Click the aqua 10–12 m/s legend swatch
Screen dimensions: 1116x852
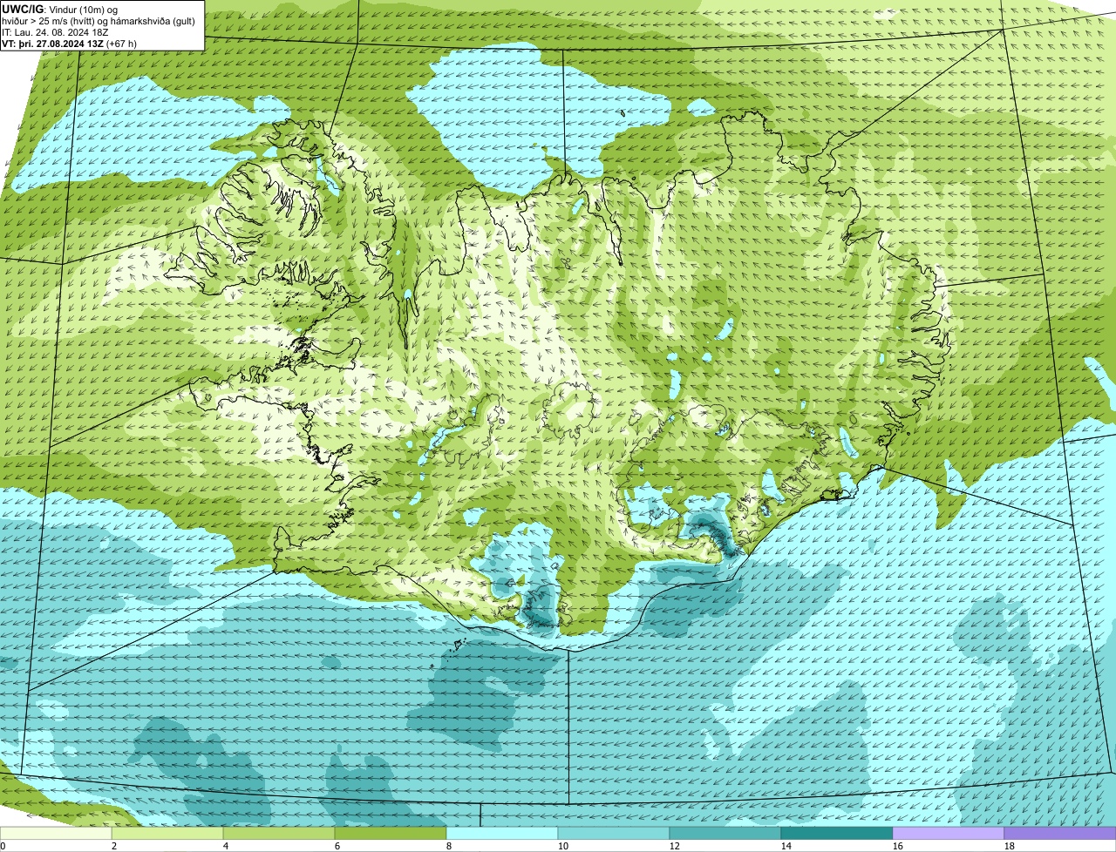point(614,834)
